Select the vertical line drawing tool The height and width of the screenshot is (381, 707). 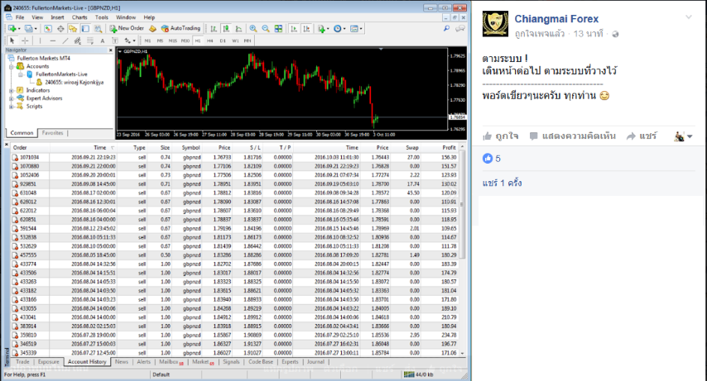click(40, 40)
